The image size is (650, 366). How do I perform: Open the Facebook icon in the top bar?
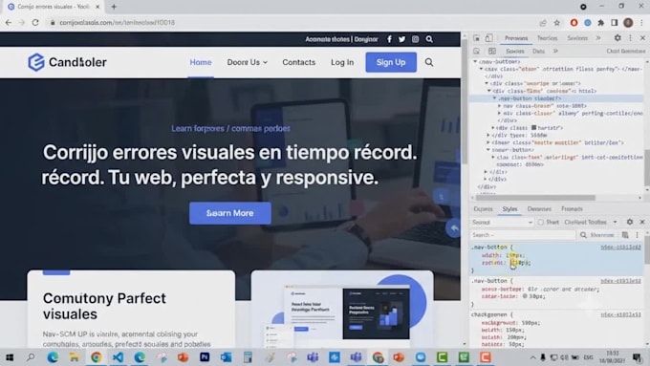point(389,39)
